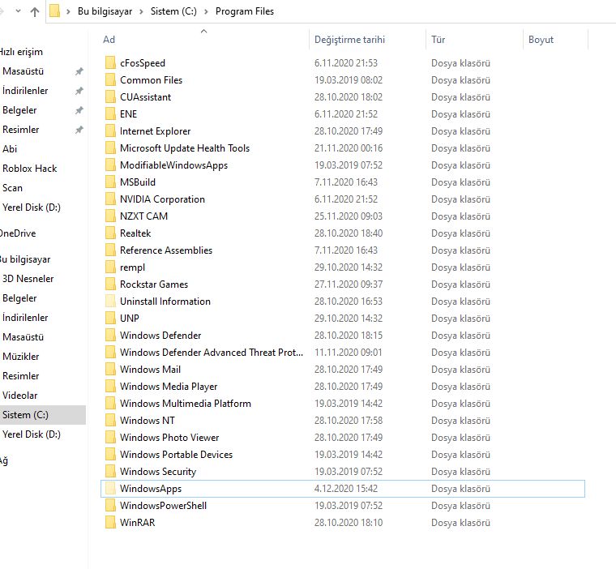Click the WindowsPowerShell folder name

click(x=163, y=506)
